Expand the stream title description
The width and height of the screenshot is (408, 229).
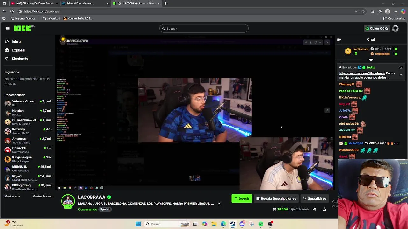click(x=219, y=204)
